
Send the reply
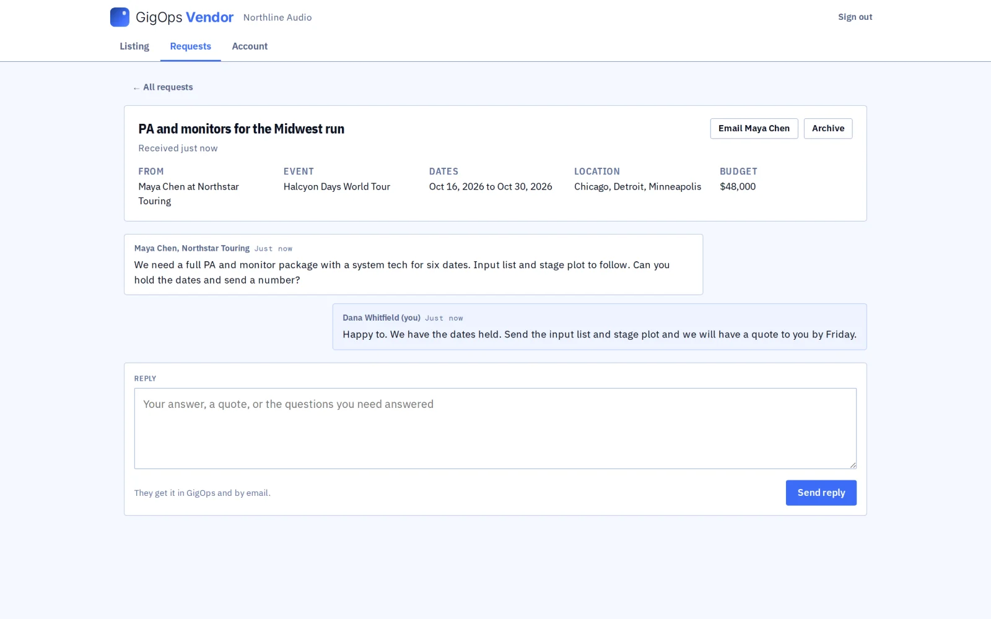821,493
